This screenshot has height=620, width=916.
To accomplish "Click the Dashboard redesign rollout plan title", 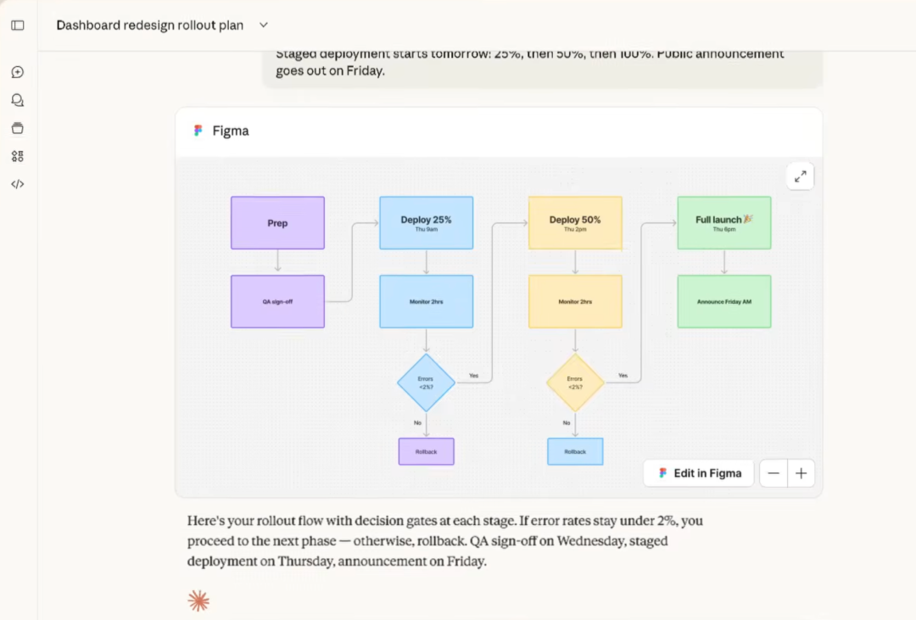I will pyautogui.click(x=149, y=25).
